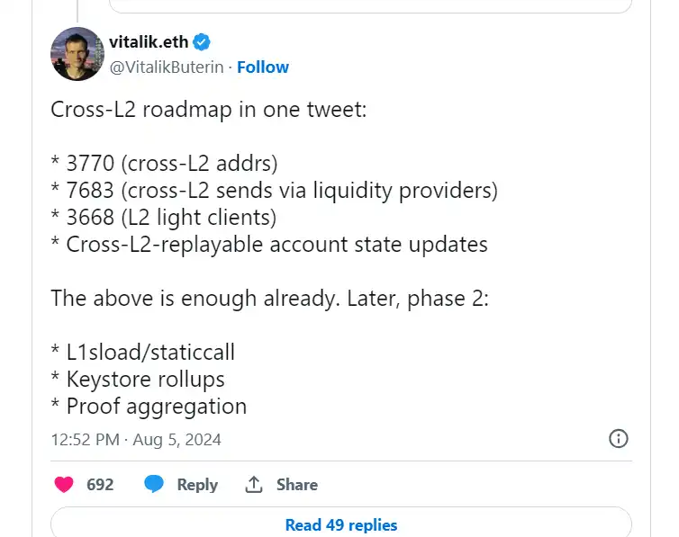
Task: Click the Reply text label
Action: (x=197, y=484)
